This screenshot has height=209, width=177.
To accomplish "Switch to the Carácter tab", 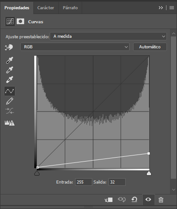I will point(46,8).
